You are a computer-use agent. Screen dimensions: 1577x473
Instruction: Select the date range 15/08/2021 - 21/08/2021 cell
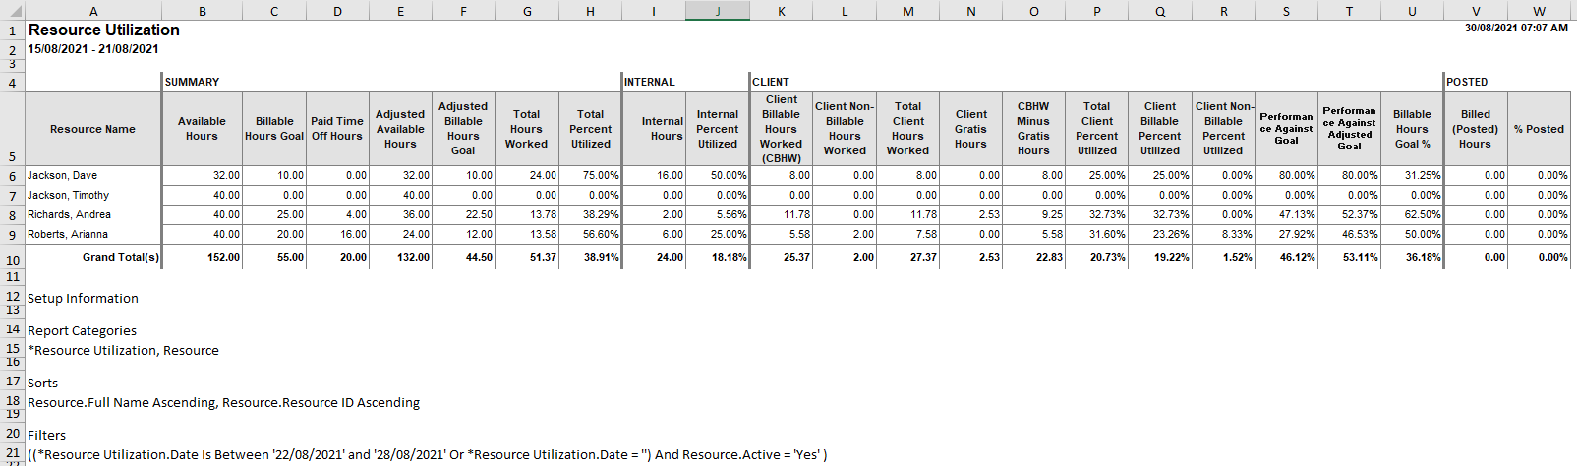(x=93, y=49)
